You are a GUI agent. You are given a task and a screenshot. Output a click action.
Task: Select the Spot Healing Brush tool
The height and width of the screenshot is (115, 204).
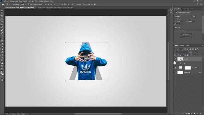click(x=2, y=30)
